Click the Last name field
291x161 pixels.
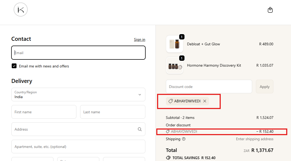(113, 112)
